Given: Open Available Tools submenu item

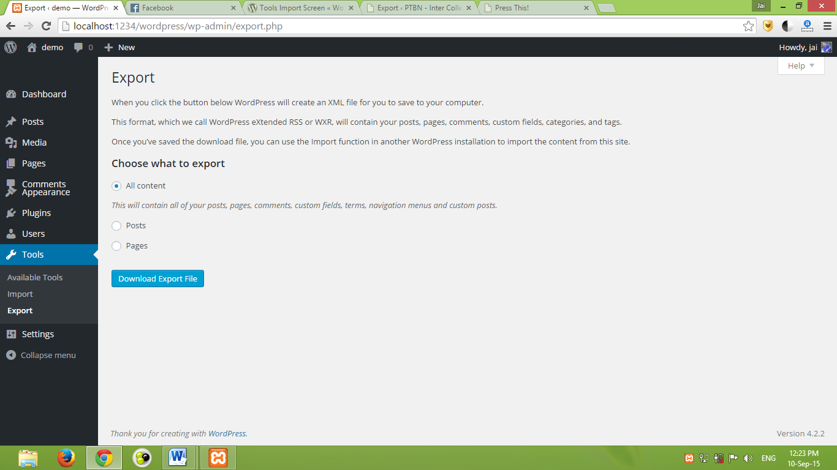Looking at the screenshot, I should (35, 277).
